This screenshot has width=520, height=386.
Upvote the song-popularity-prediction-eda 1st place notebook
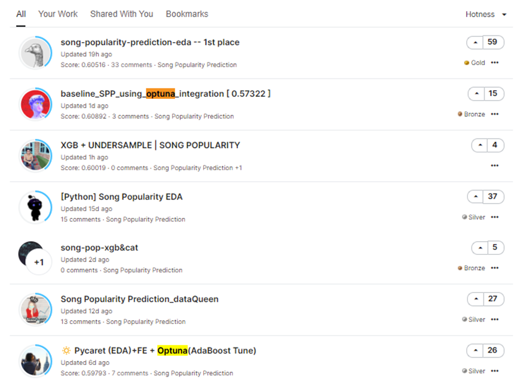475,43
